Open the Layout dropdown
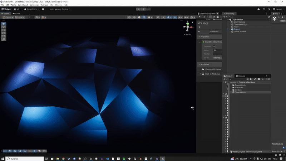Viewport: 286px width, 161px height. 278,9
